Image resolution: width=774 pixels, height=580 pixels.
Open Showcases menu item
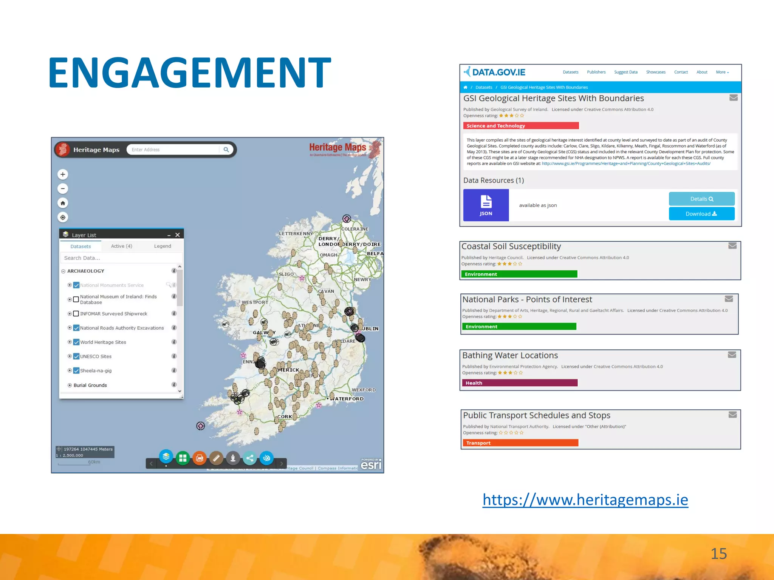pyautogui.click(x=656, y=72)
